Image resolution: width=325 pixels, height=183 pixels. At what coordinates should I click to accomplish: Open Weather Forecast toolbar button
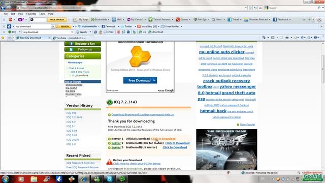256,19
